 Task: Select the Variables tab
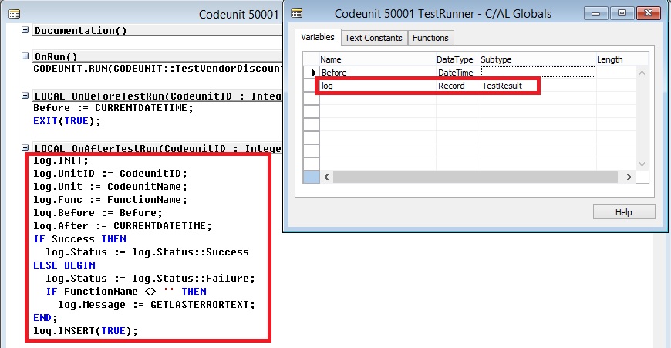[318, 37]
